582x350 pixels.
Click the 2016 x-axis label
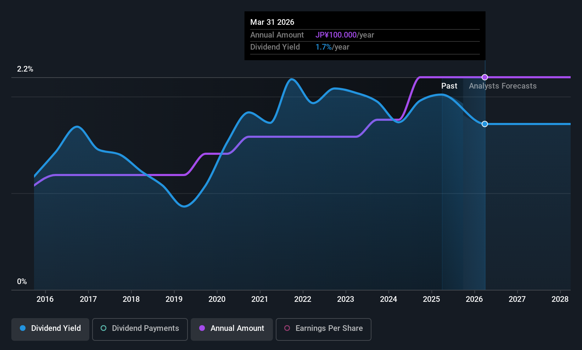45,299
